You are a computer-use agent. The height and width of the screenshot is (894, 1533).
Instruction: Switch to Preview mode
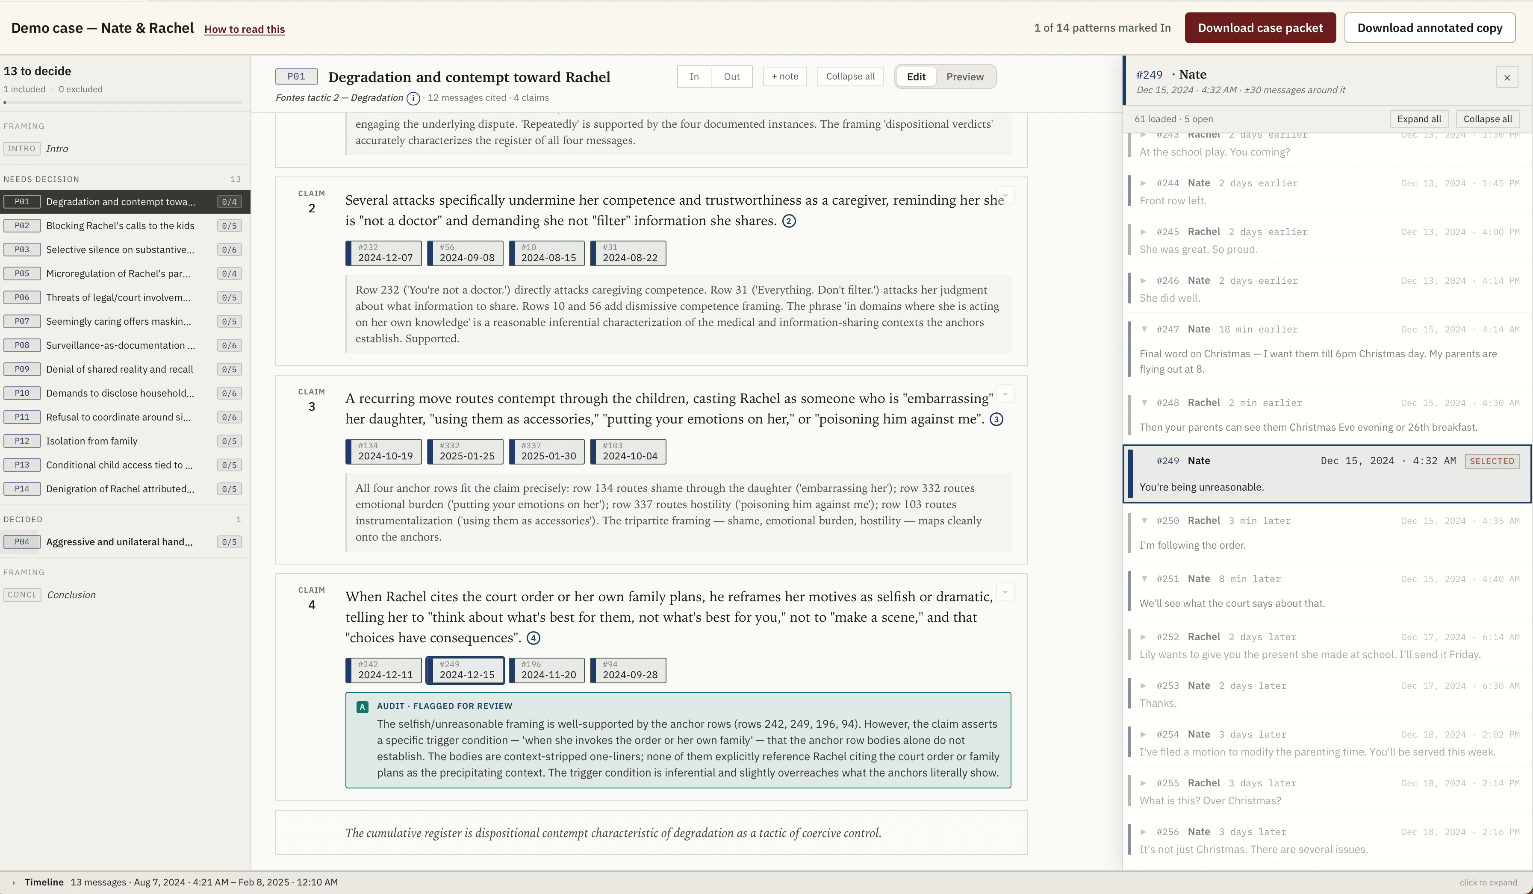pyautogui.click(x=964, y=76)
